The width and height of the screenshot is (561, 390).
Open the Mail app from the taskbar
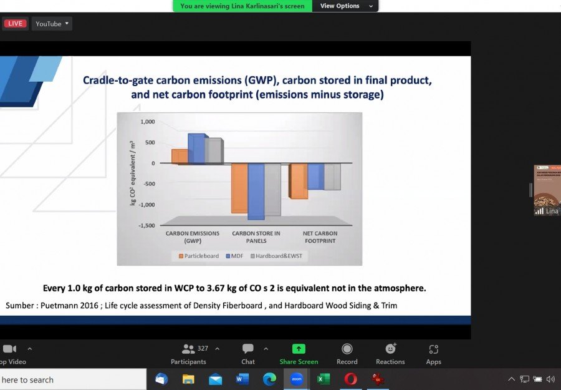pyautogui.click(x=216, y=379)
